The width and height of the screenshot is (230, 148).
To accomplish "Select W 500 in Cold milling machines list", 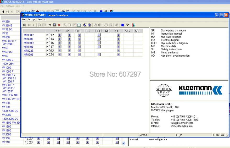I will click(6, 37).
